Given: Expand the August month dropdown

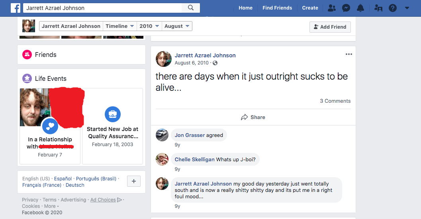Looking at the screenshot, I should pyautogui.click(x=177, y=26).
